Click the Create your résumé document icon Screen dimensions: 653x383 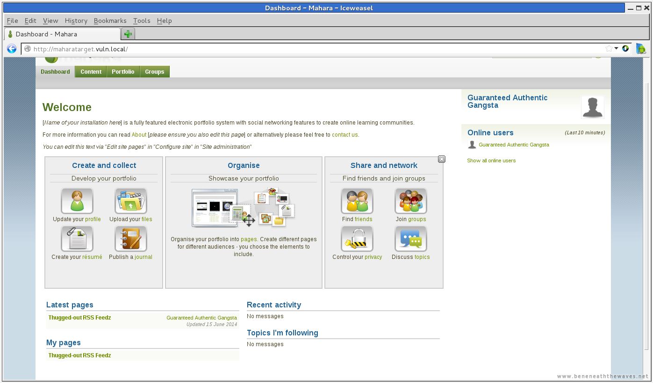pyautogui.click(x=77, y=238)
